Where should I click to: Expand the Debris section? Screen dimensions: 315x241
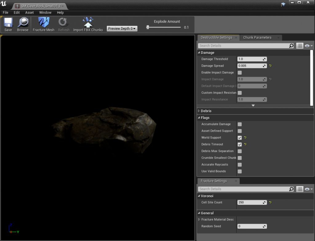[x=199, y=111]
